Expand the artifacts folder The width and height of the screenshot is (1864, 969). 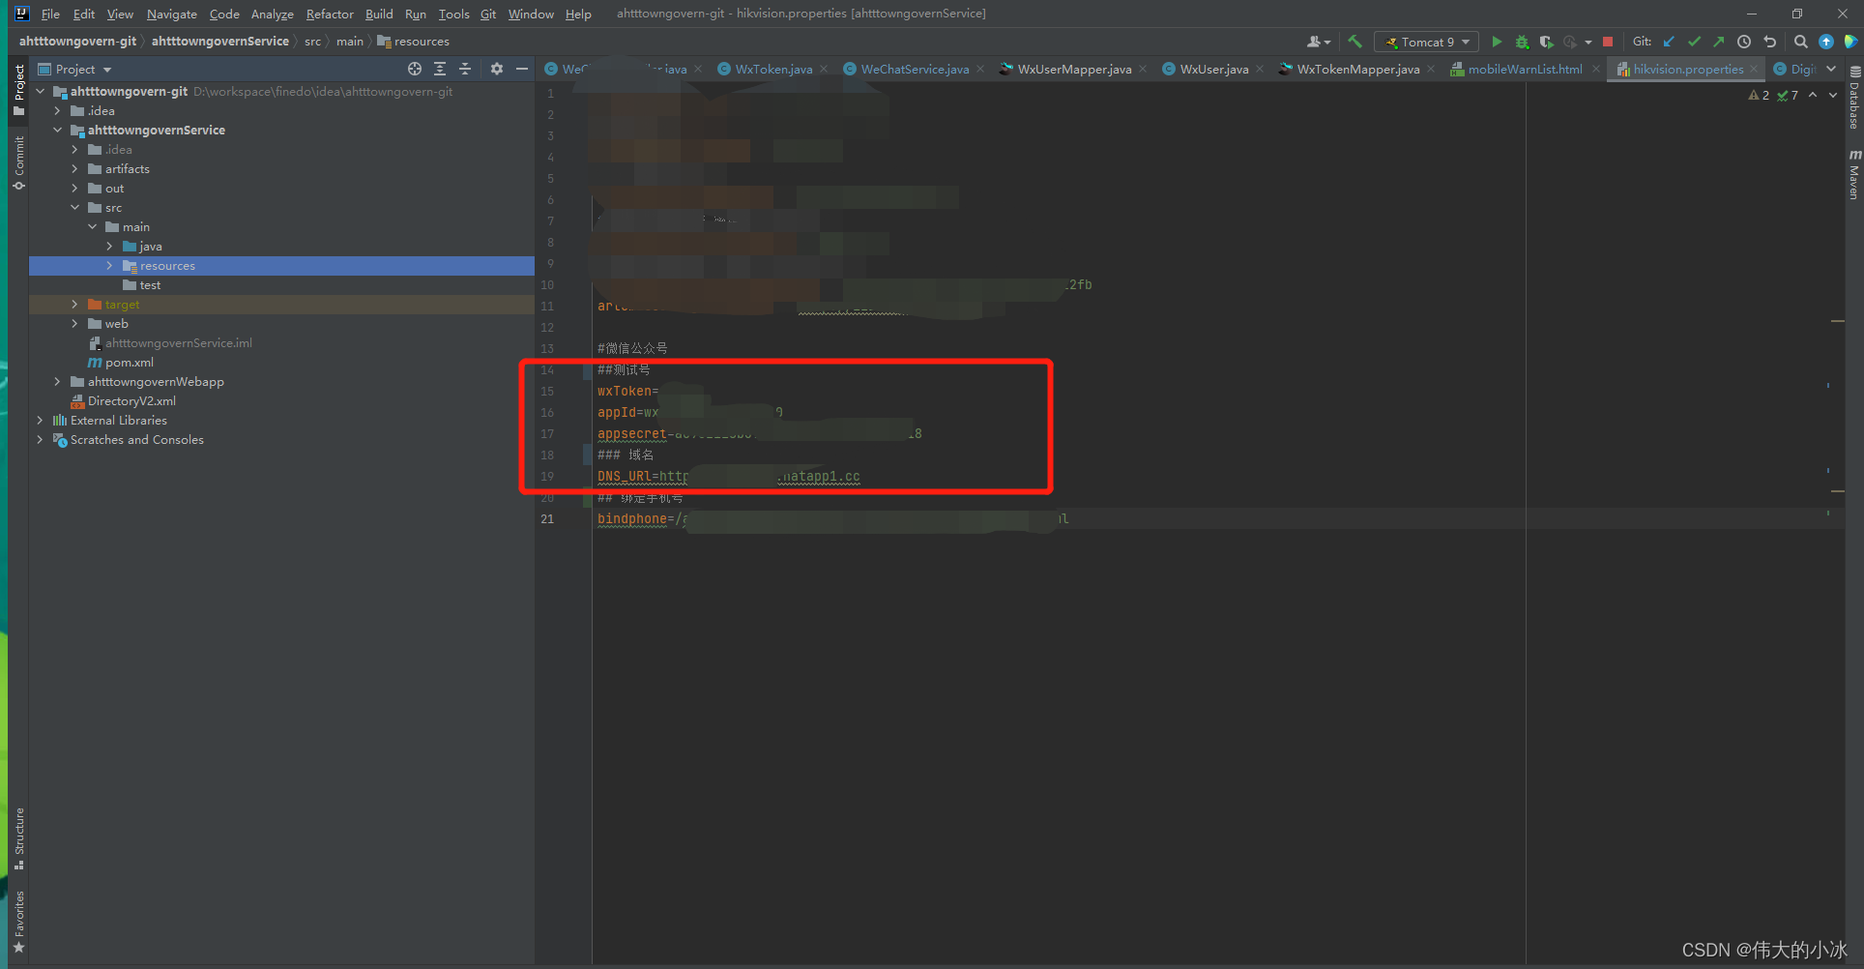[x=75, y=169]
